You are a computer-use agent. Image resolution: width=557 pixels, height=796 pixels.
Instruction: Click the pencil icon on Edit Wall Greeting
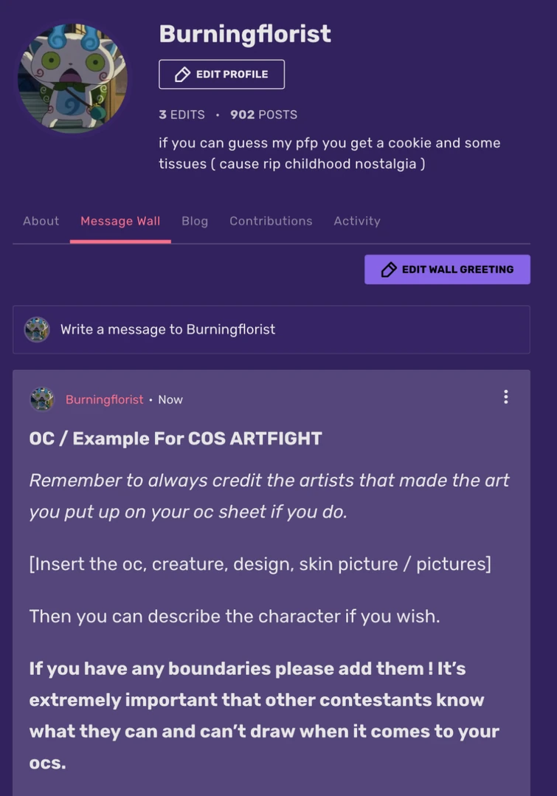pos(387,270)
